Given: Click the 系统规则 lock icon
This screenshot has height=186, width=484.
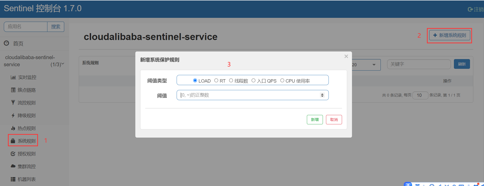Looking at the screenshot, I should click(13, 141).
